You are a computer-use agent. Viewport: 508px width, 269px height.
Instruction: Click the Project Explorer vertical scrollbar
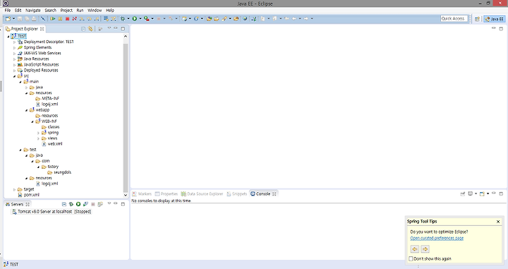126,119
